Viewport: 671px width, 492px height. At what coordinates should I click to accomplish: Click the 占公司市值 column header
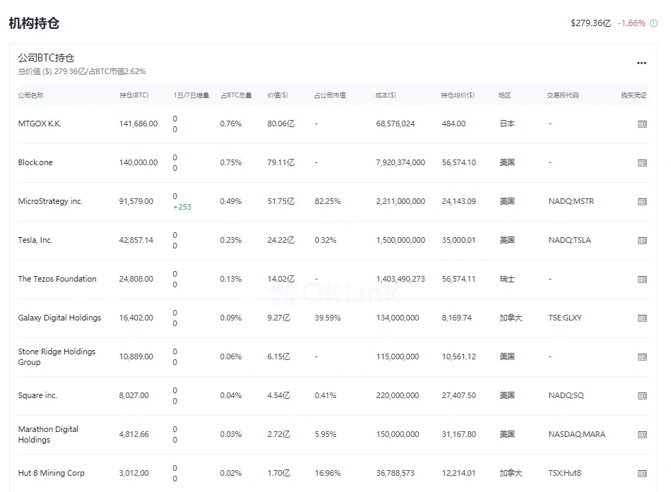(x=330, y=95)
